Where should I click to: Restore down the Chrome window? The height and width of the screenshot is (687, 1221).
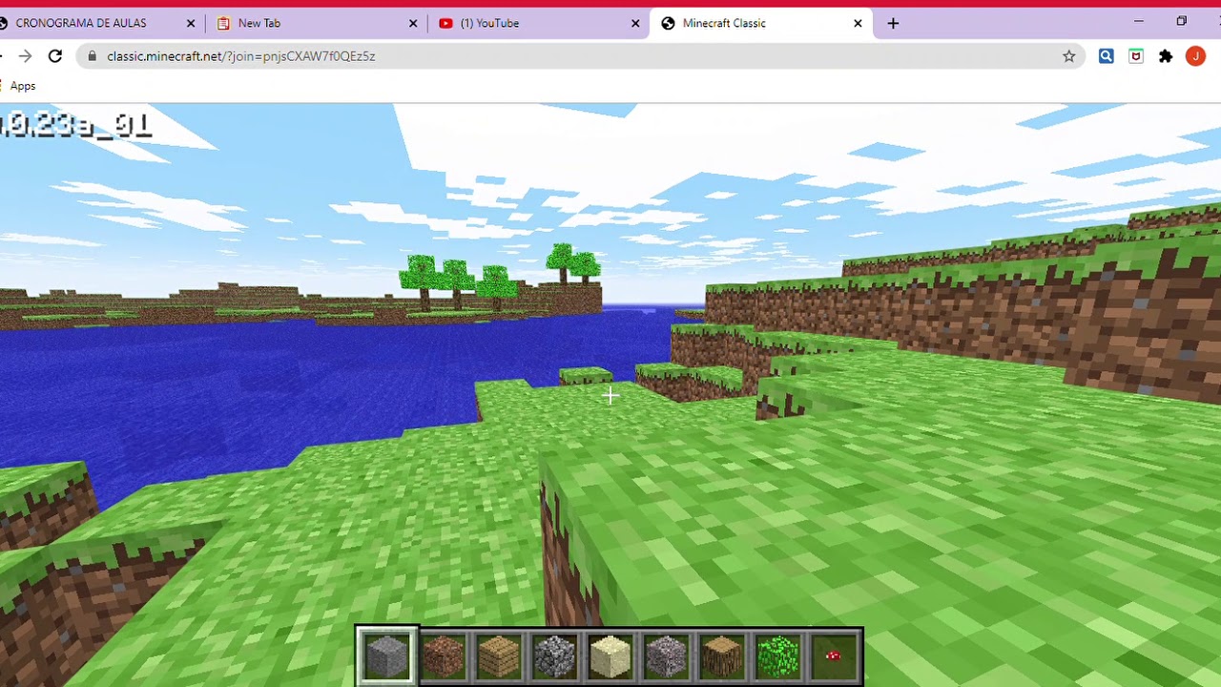[1181, 21]
